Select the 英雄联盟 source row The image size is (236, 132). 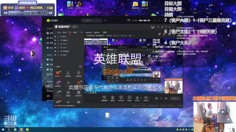click(x=68, y=51)
